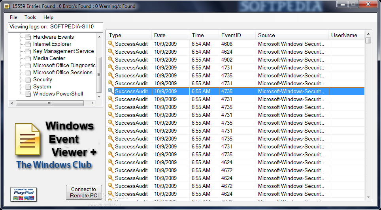
Task: Click the key icon of the selected 4735 row
Action: pyautogui.click(x=111, y=91)
